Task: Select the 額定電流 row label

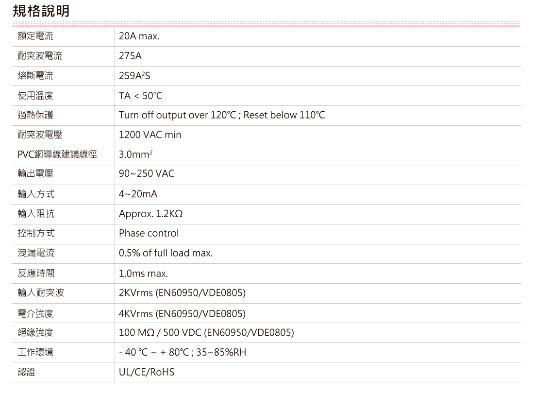Action: (x=35, y=36)
